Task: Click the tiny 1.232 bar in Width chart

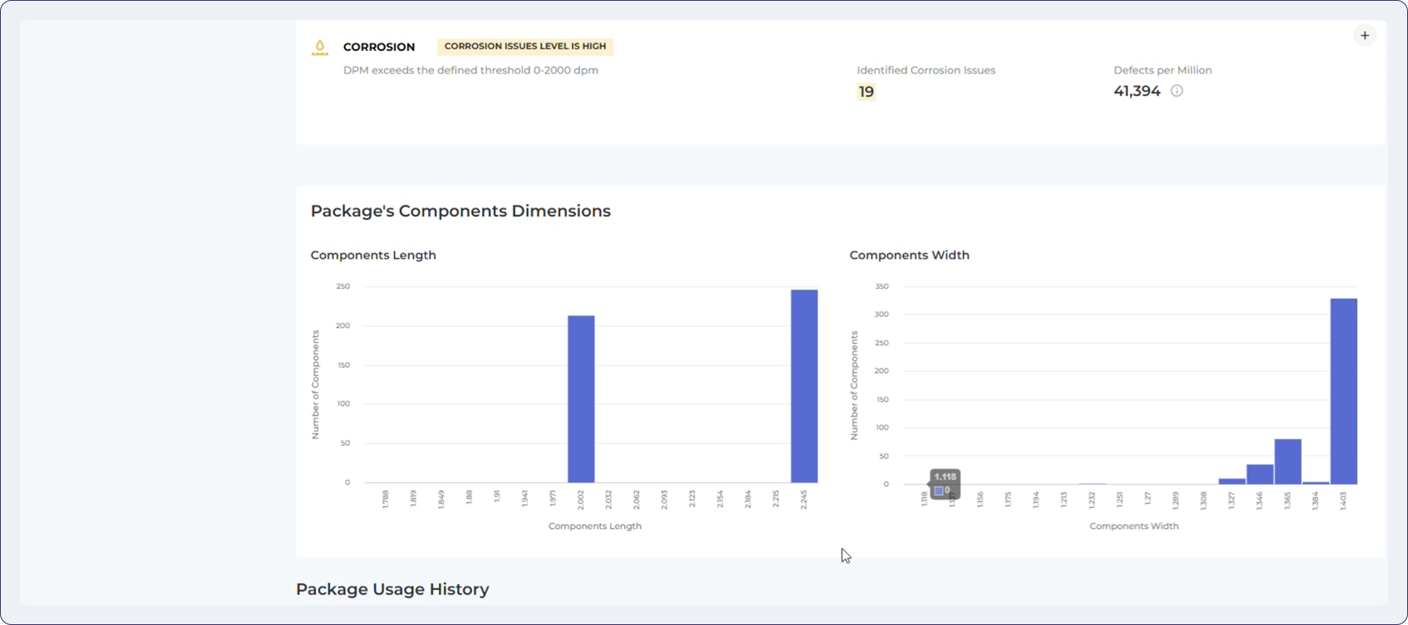Action: click(x=1092, y=484)
